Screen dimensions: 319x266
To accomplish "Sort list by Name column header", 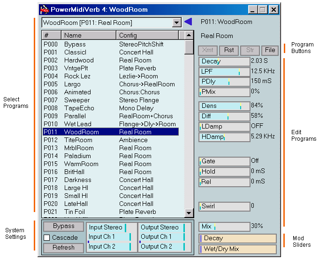I will point(88,35).
